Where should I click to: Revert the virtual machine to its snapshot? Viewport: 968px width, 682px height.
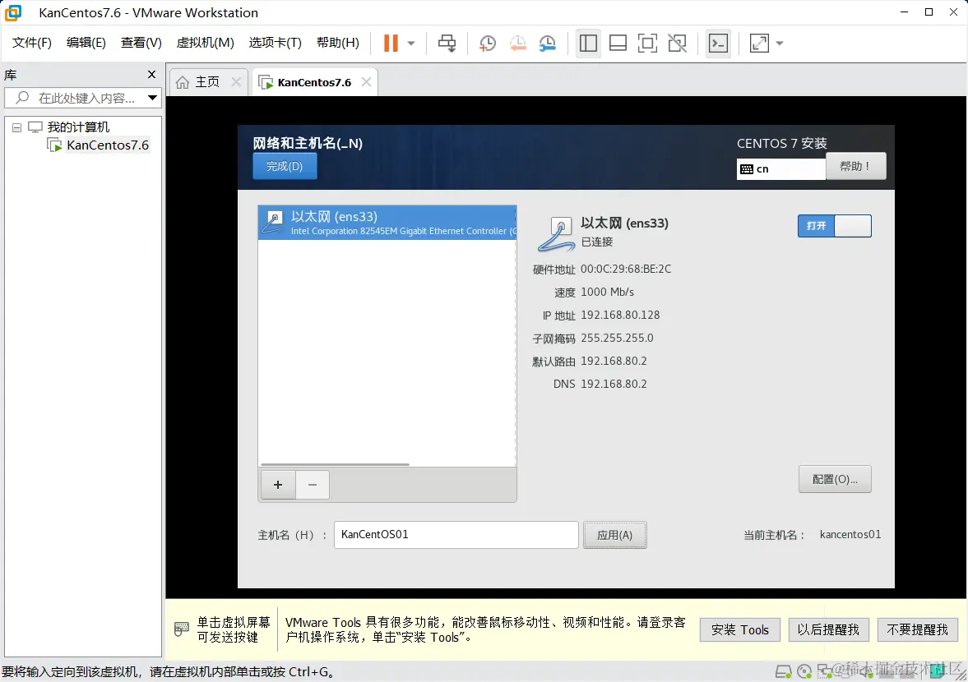516,43
